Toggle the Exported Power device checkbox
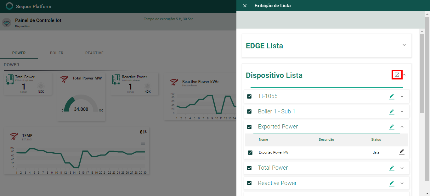The image size is (430, 196). tap(249, 127)
